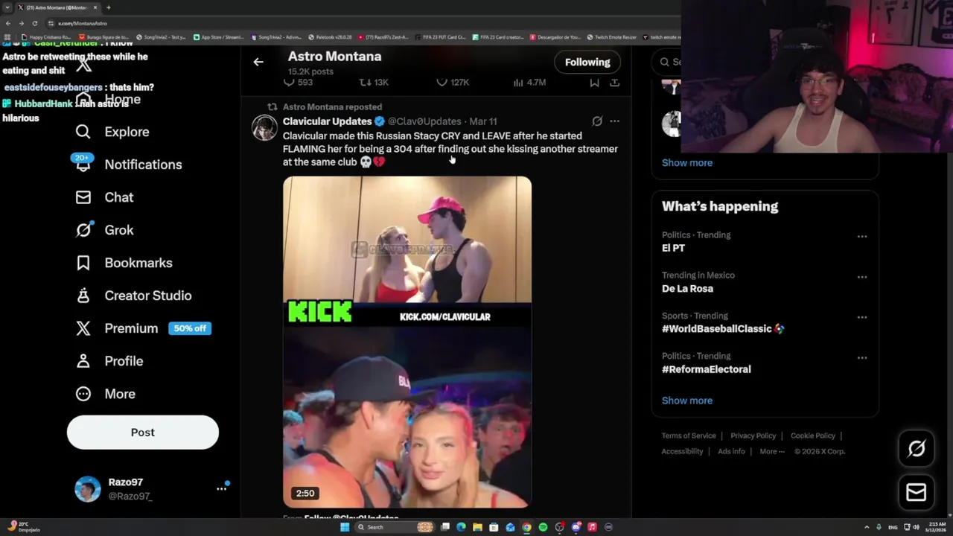The image size is (953, 536).
Task: Go back using the arrow beside Astro Montana
Action: pyautogui.click(x=258, y=62)
